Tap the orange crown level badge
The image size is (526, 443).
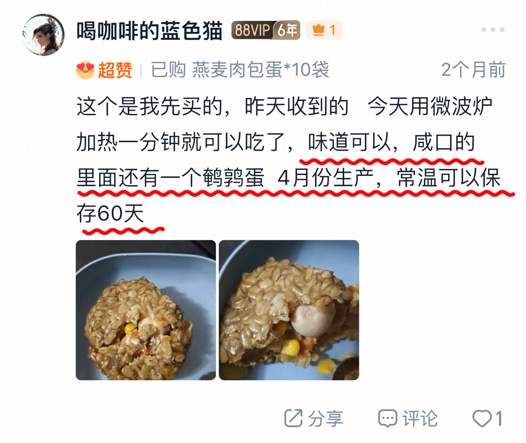click(324, 30)
